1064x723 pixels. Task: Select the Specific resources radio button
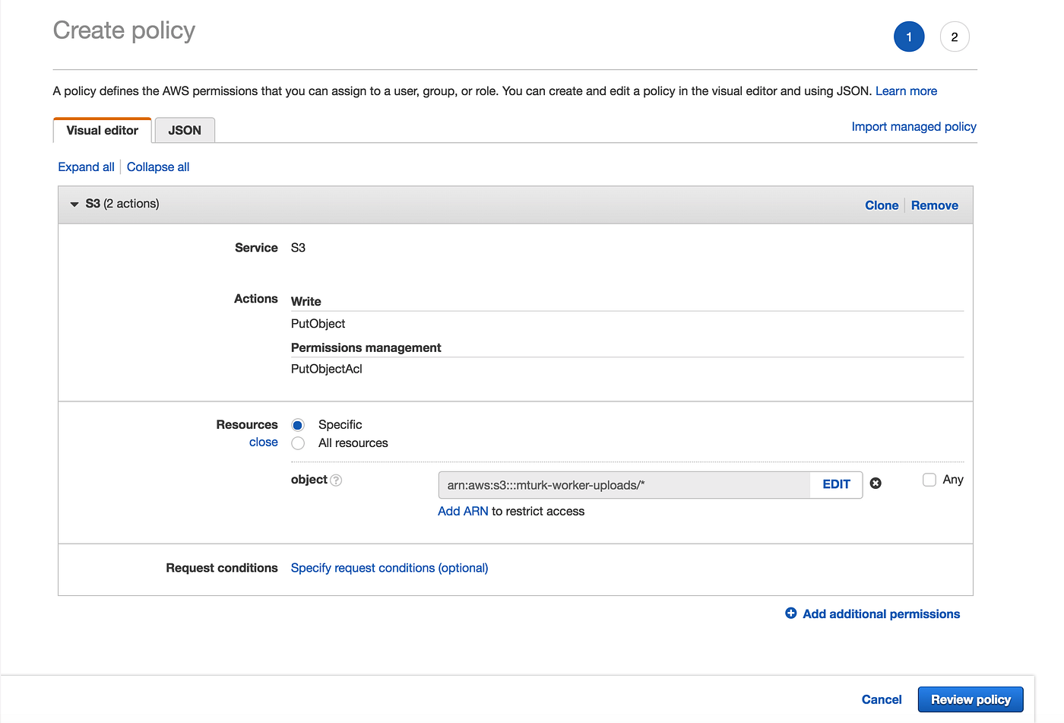298,425
